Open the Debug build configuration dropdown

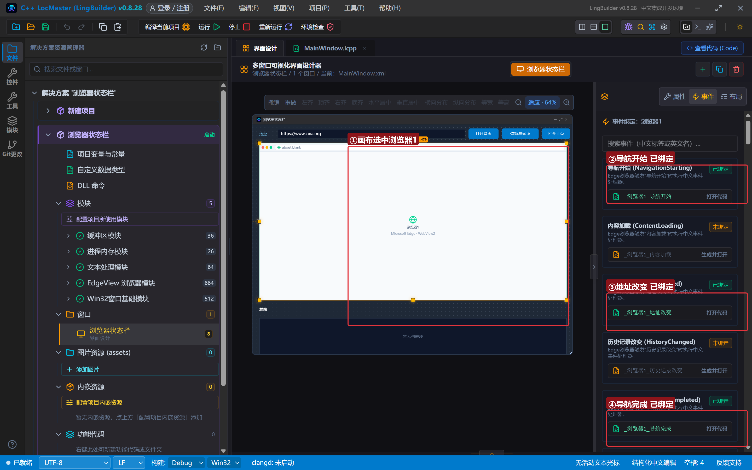[x=187, y=462]
